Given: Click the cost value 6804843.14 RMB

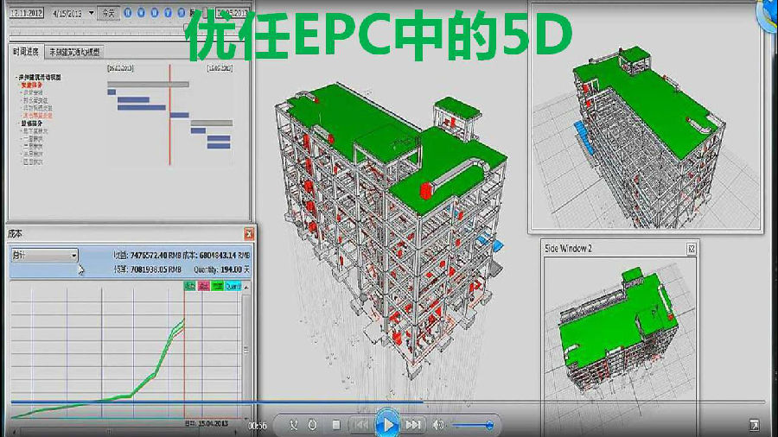Looking at the screenshot, I should pyautogui.click(x=225, y=255).
